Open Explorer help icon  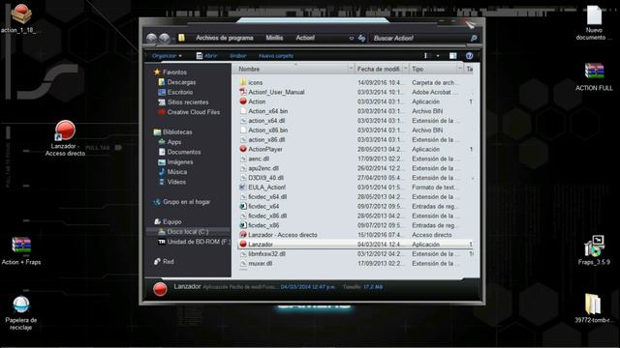(469, 56)
